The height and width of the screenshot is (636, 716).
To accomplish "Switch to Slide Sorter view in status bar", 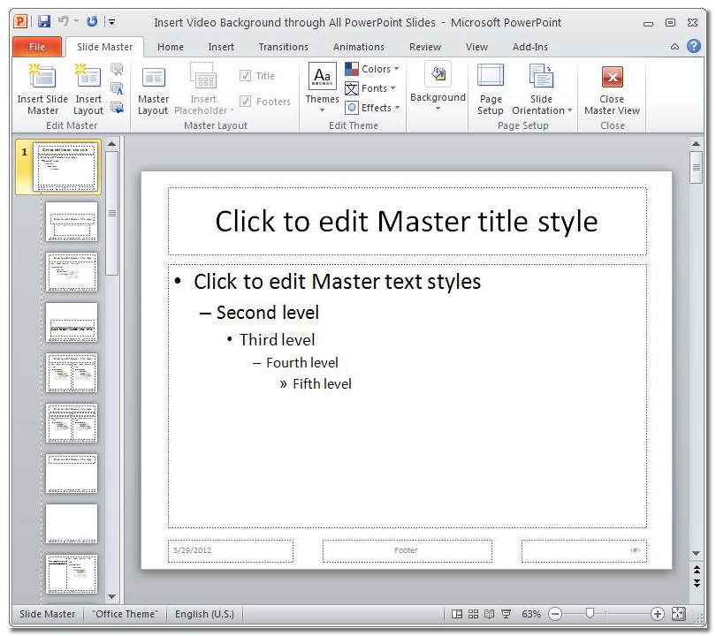I will (471, 613).
